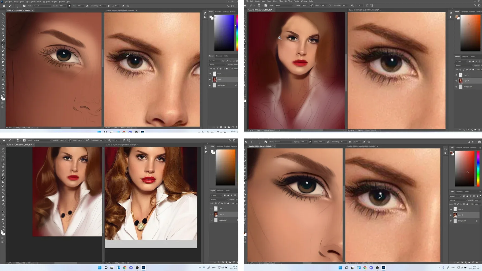Screen dimensions: 482x271
Task: Hide Layer 2 in the 195% window
Action: tap(451, 215)
